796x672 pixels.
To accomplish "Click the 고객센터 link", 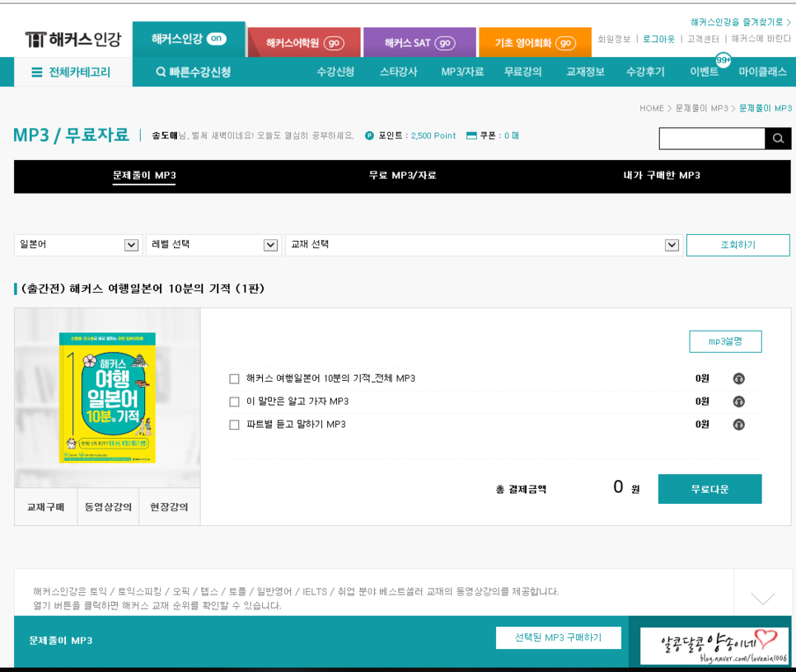I will pos(703,39).
